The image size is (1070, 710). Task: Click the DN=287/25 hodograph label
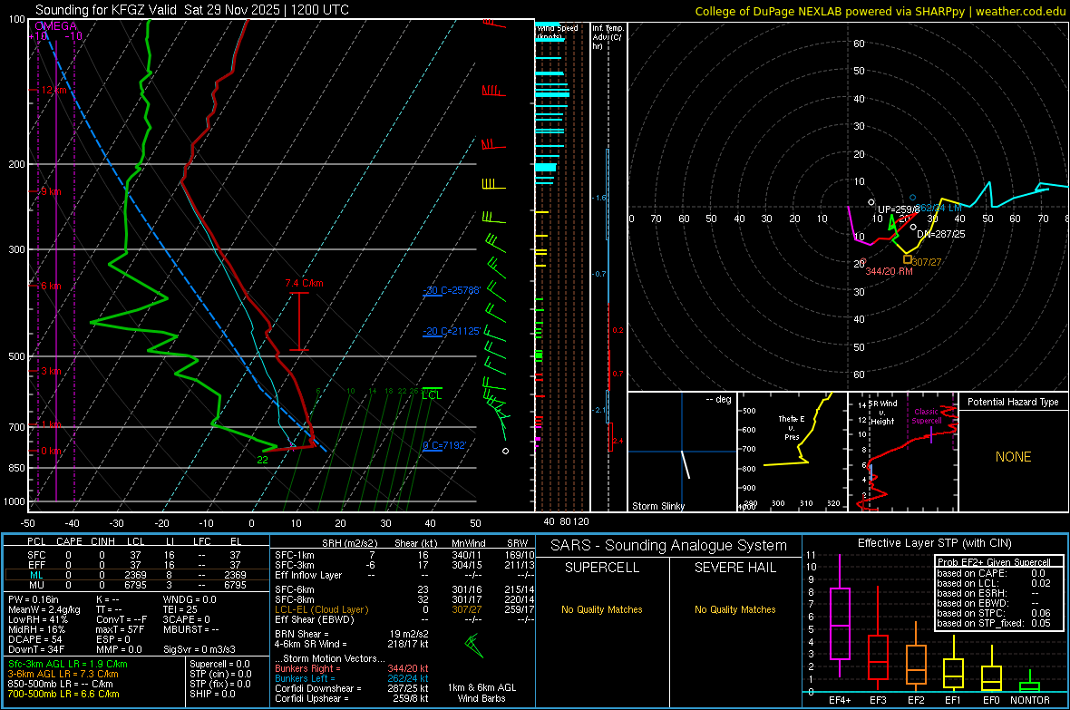coord(941,234)
